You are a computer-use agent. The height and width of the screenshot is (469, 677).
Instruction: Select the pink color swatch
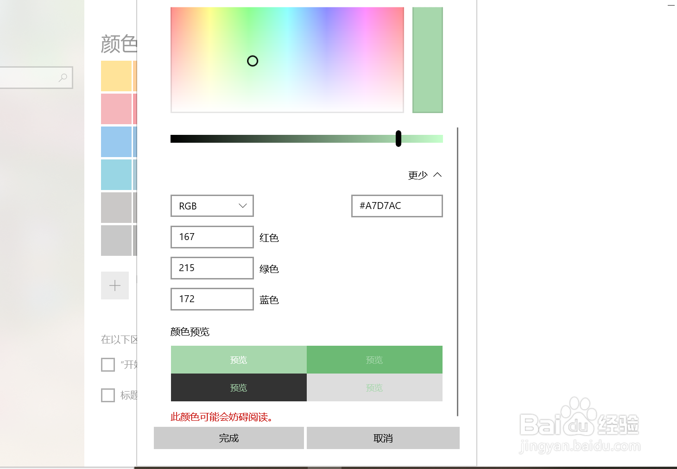[116, 109]
